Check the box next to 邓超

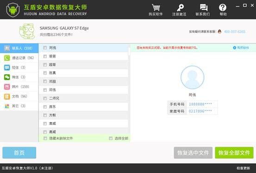[x=45, y=81]
